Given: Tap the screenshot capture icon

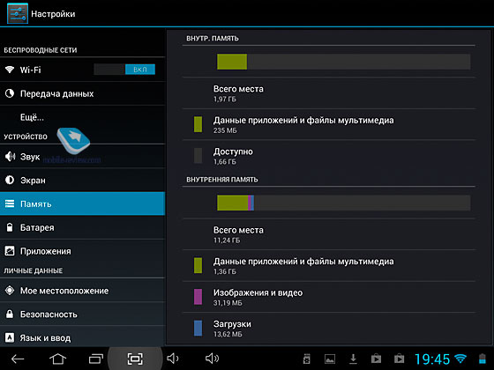Looking at the screenshot, I should [135, 359].
